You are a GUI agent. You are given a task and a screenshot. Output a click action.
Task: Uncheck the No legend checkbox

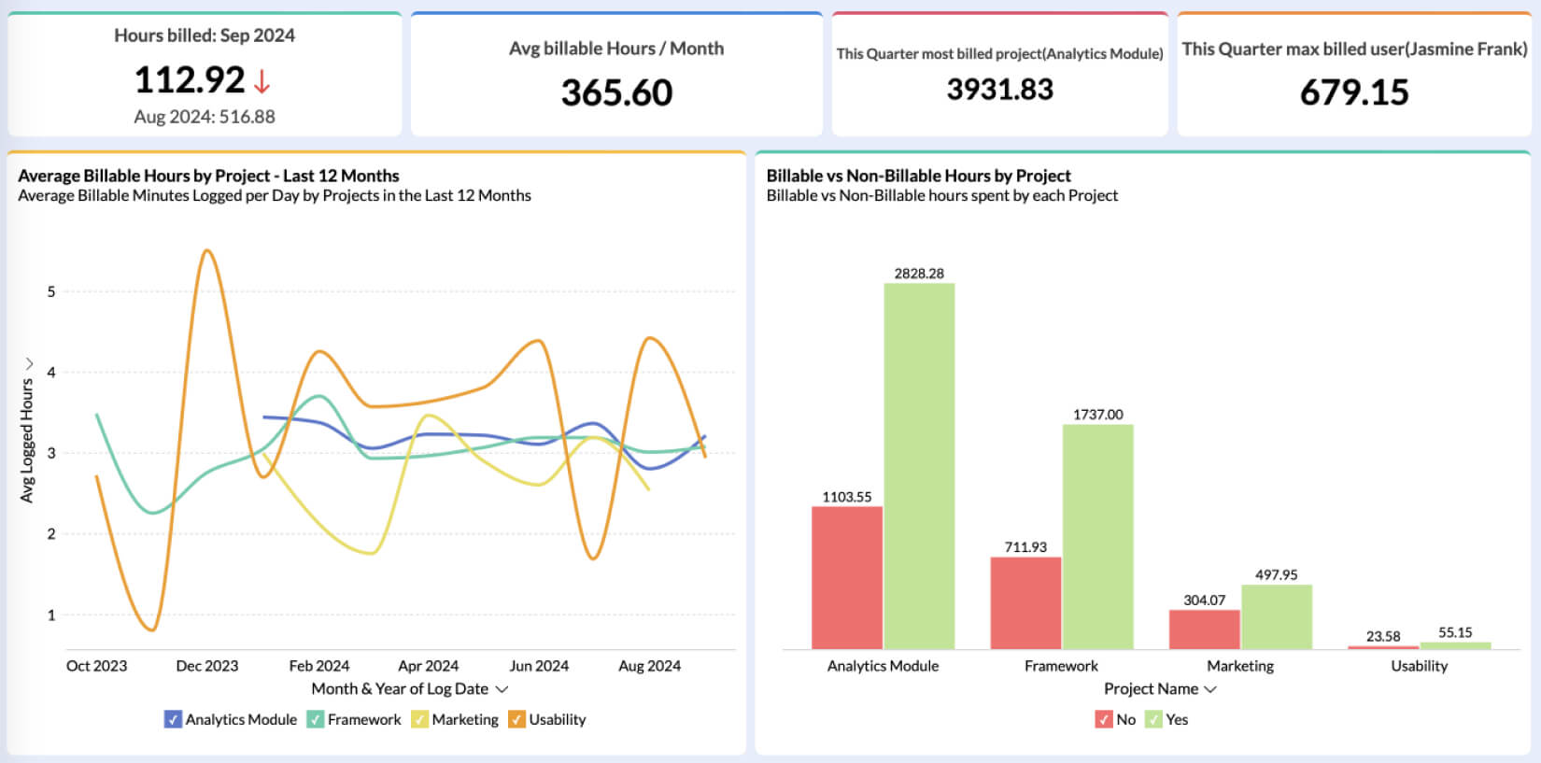[x=1104, y=719]
